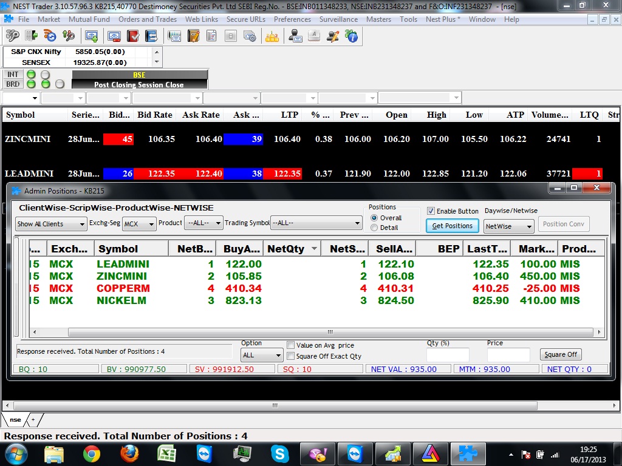The width and height of the screenshot is (622, 466).
Task: Click the Get Positions button
Action: tap(452, 226)
